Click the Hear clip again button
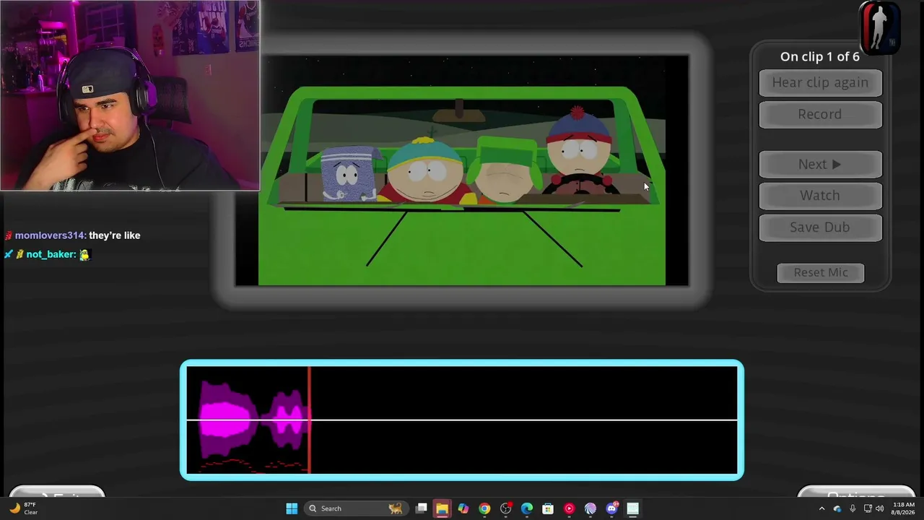 click(x=820, y=82)
